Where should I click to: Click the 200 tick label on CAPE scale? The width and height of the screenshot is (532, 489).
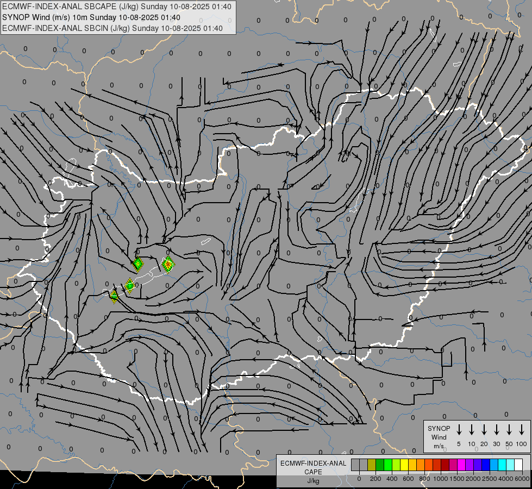pos(375,479)
